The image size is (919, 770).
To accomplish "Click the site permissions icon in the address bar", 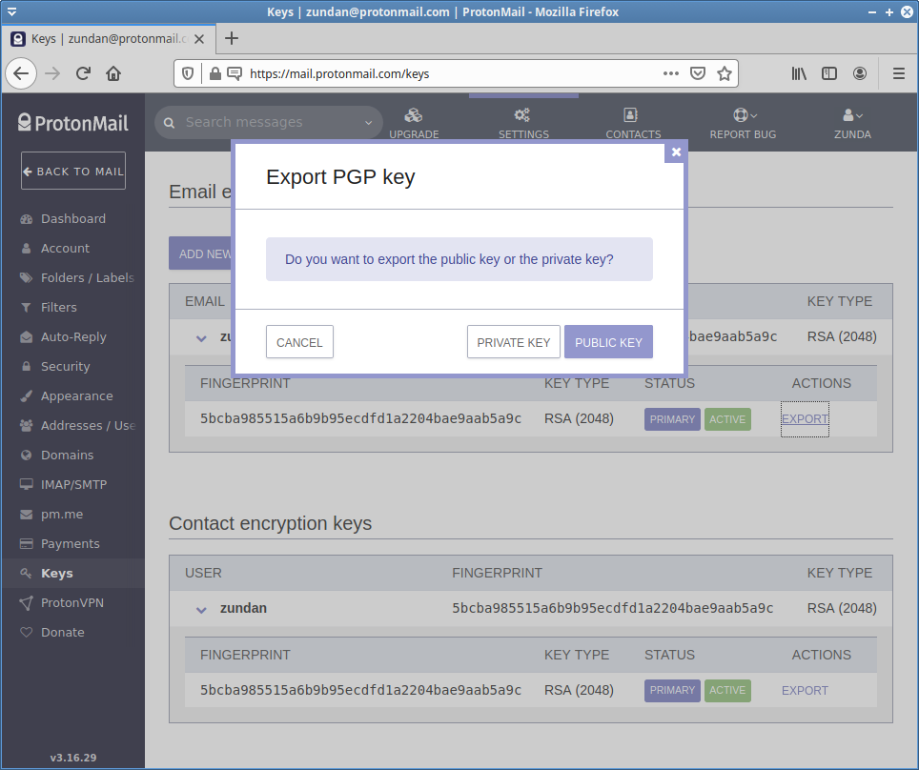I will [x=235, y=73].
